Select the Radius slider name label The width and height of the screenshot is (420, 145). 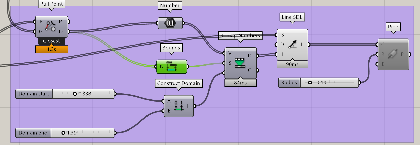289,83
